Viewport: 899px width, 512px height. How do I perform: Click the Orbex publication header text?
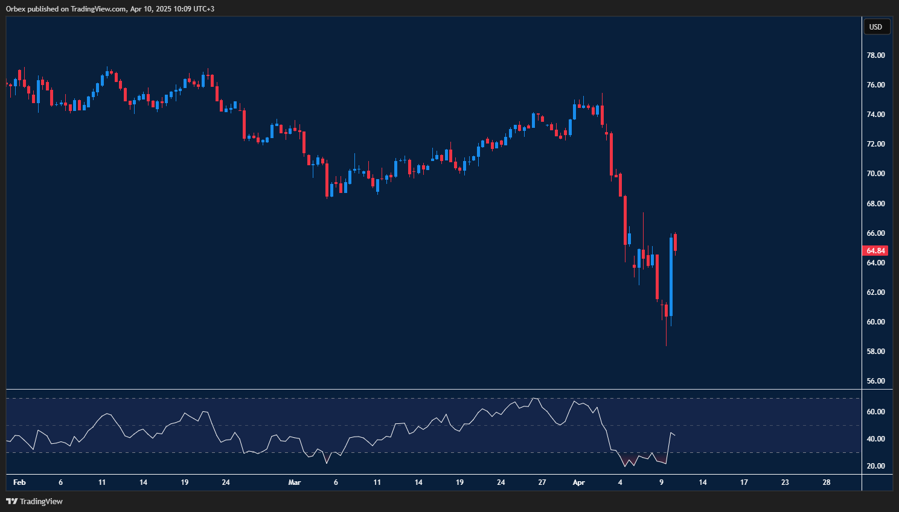[x=109, y=8]
